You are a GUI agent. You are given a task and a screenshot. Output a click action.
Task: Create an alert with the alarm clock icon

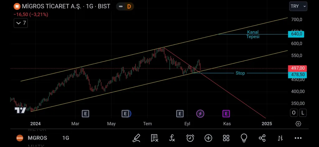pos(190,138)
